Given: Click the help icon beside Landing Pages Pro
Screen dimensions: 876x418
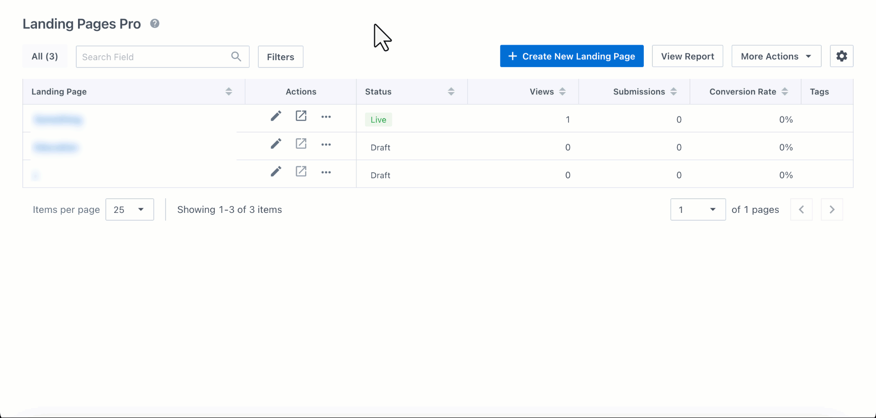Looking at the screenshot, I should 155,23.
